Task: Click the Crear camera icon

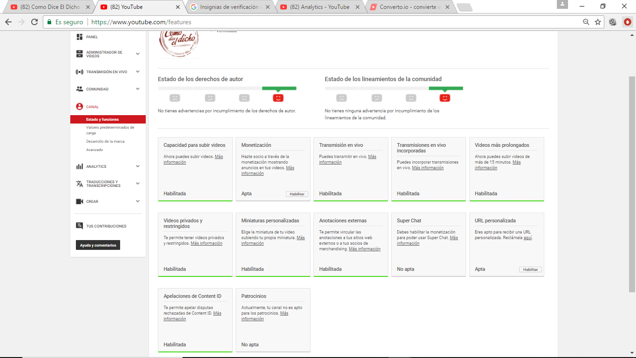Action: click(x=80, y=201)
